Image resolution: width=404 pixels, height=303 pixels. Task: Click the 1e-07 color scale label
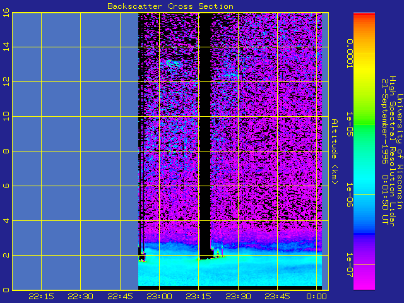[x=349, y=265]
